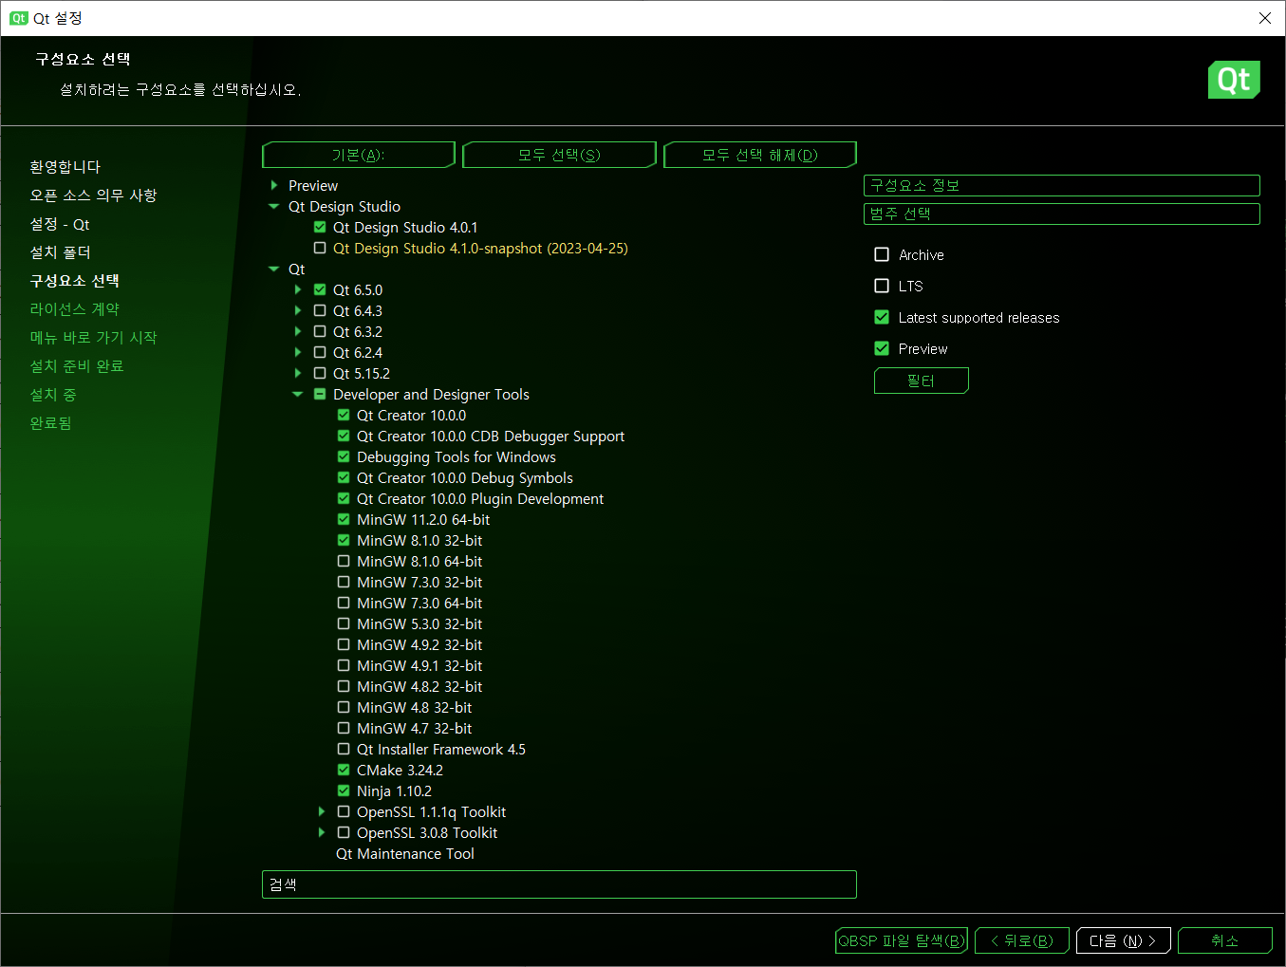Click the 오픈 소스 의무 사항 step
Image resolution: width=1286 pixels, height=967 pixels.
93,195
